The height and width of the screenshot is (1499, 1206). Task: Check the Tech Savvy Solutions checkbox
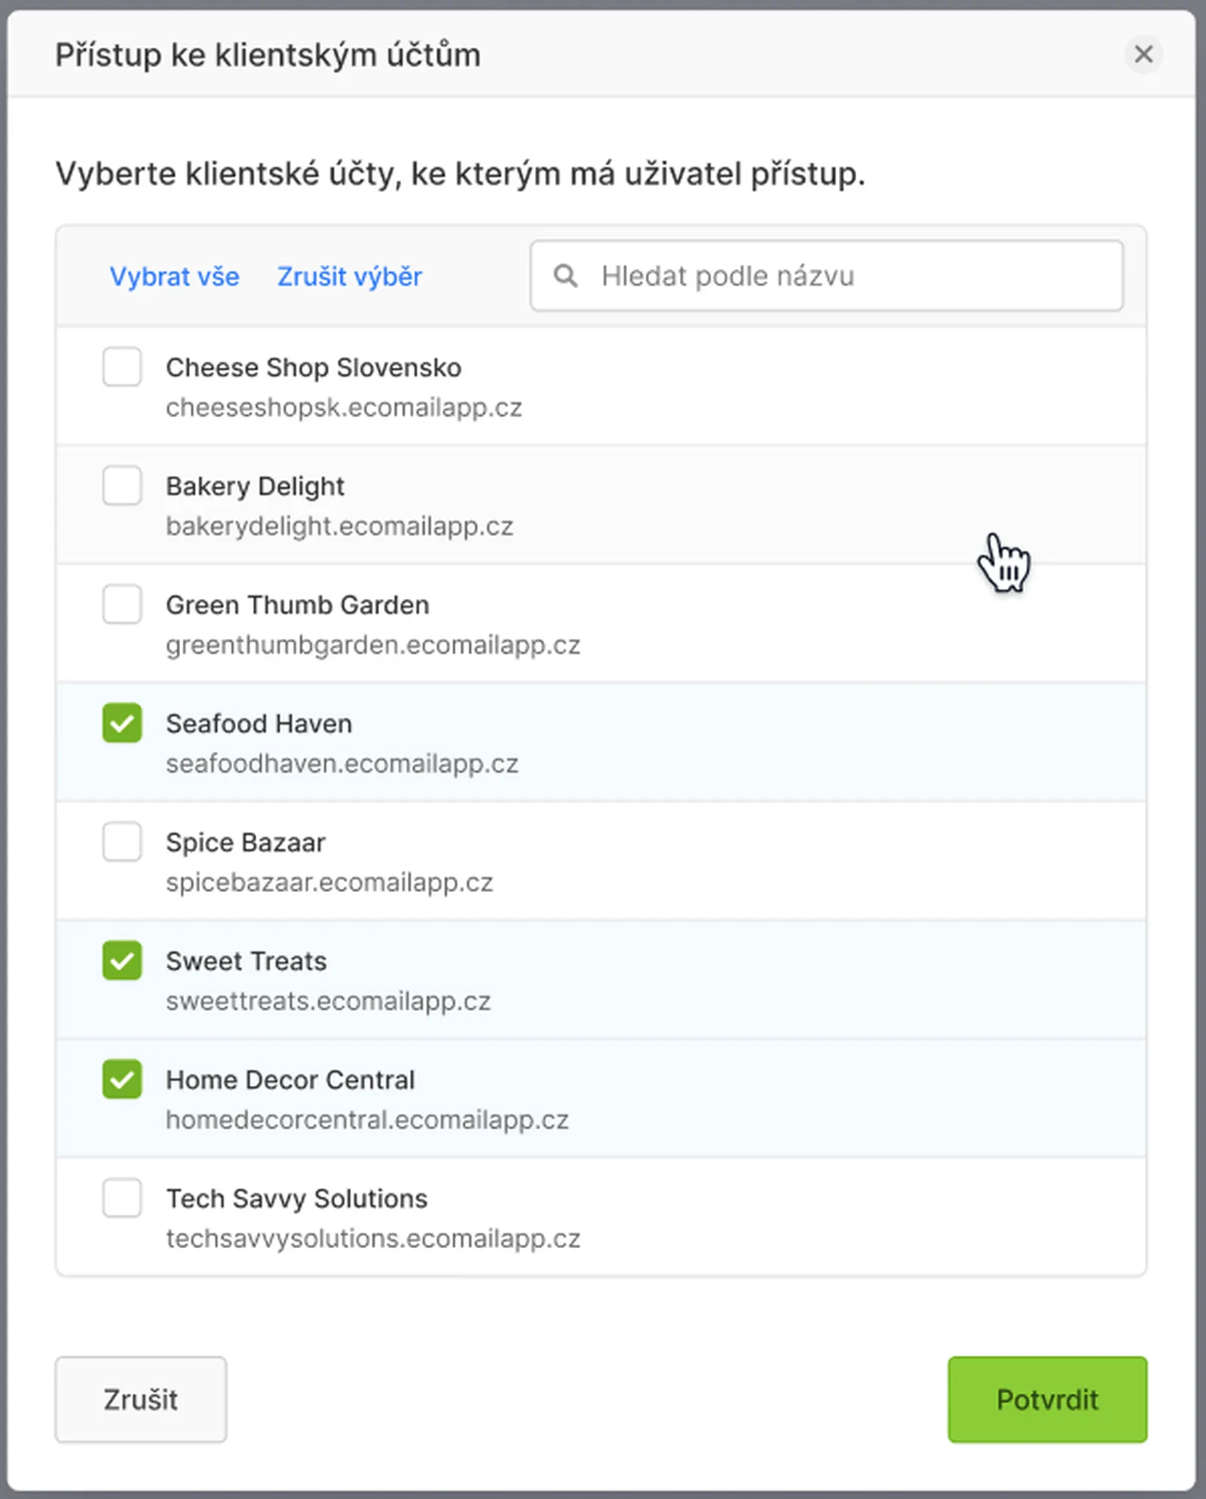(x=122, y=1198)
